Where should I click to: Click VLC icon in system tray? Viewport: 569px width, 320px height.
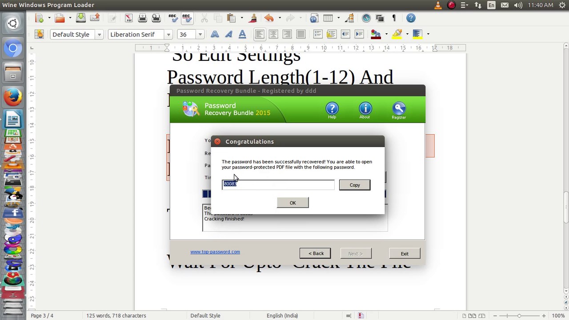[x=438, y=5]
